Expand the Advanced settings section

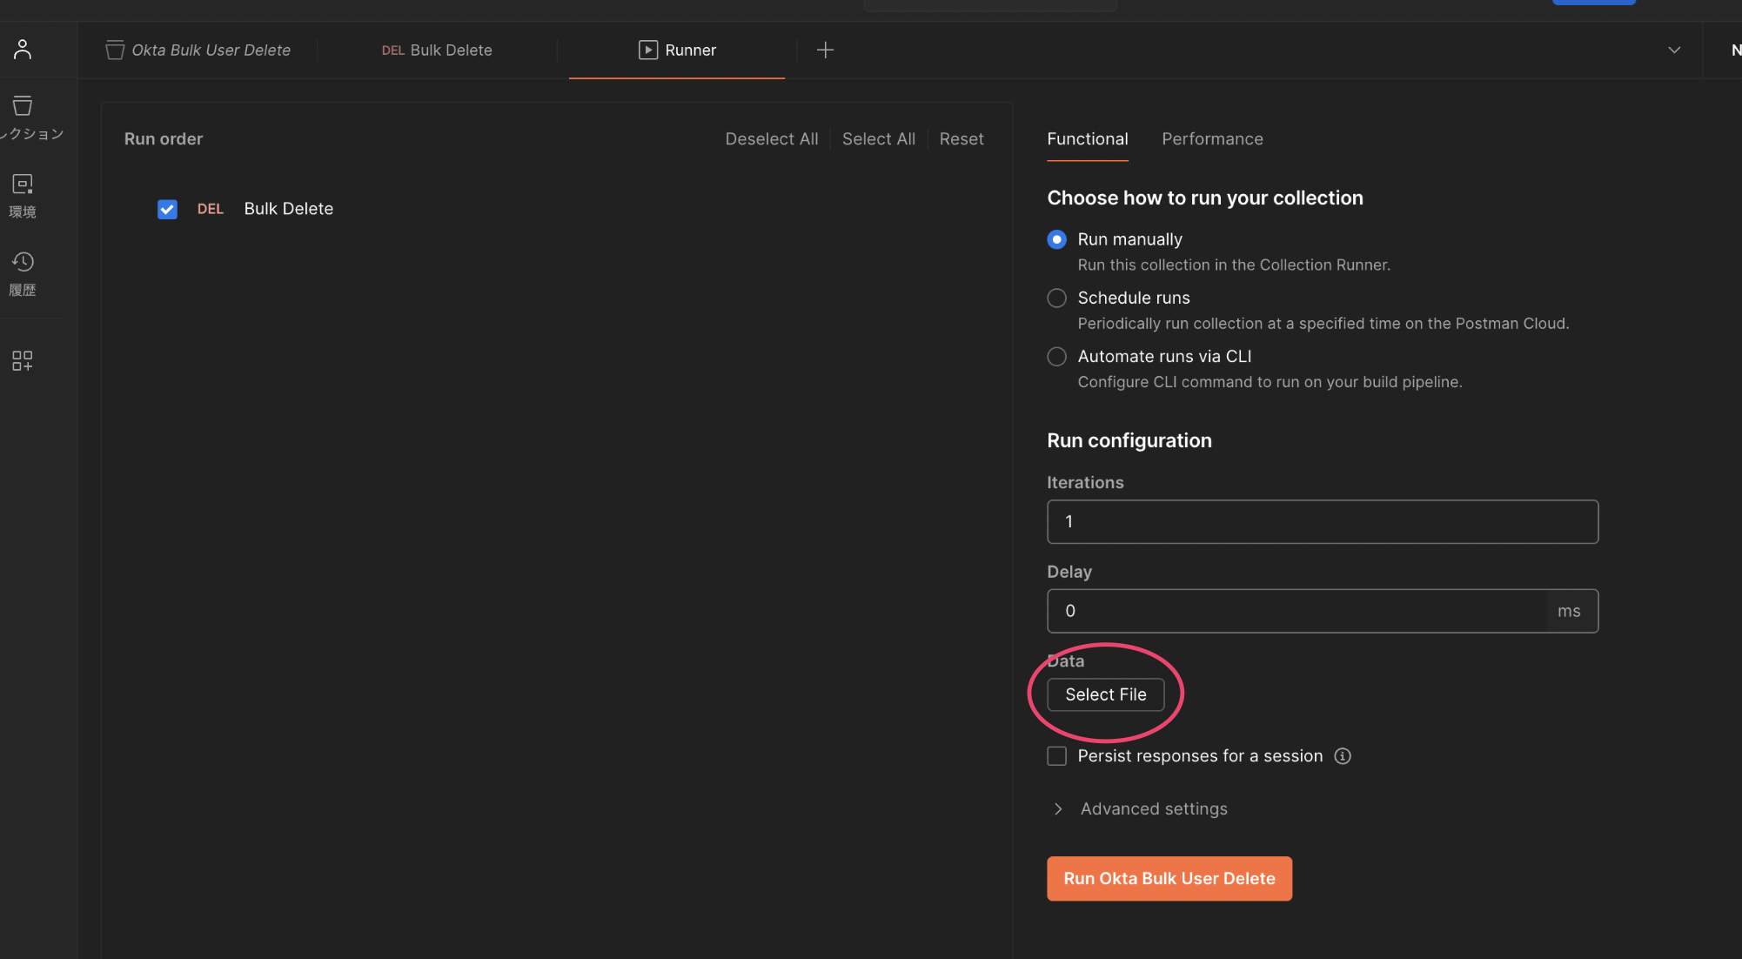tap(1153, 808)
